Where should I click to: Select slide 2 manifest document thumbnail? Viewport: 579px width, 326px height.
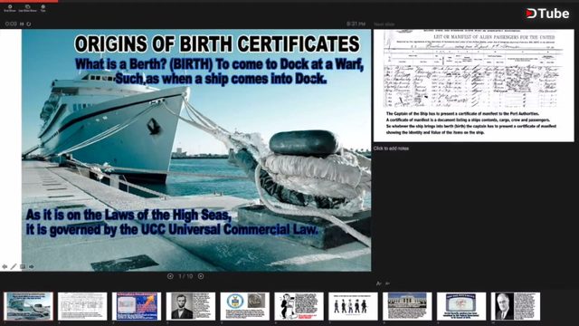82,306
